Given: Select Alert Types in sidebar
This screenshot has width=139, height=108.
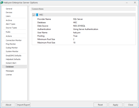Looking at the screenshot, I should point(10,24).
